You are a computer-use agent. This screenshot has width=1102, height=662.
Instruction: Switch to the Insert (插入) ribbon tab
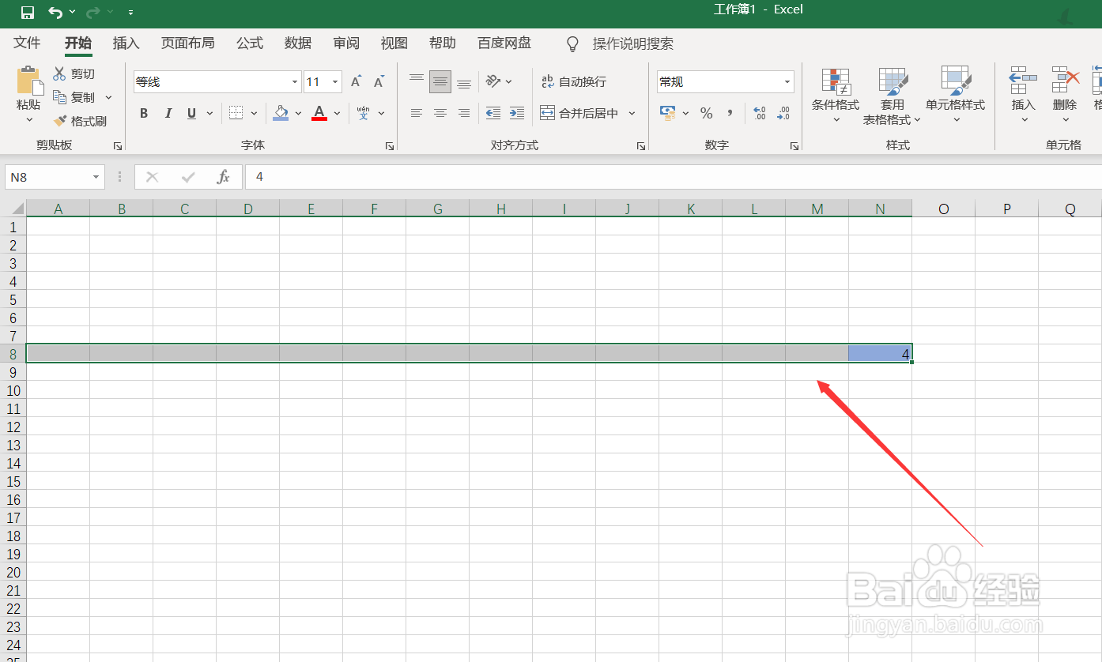(126, 43)
